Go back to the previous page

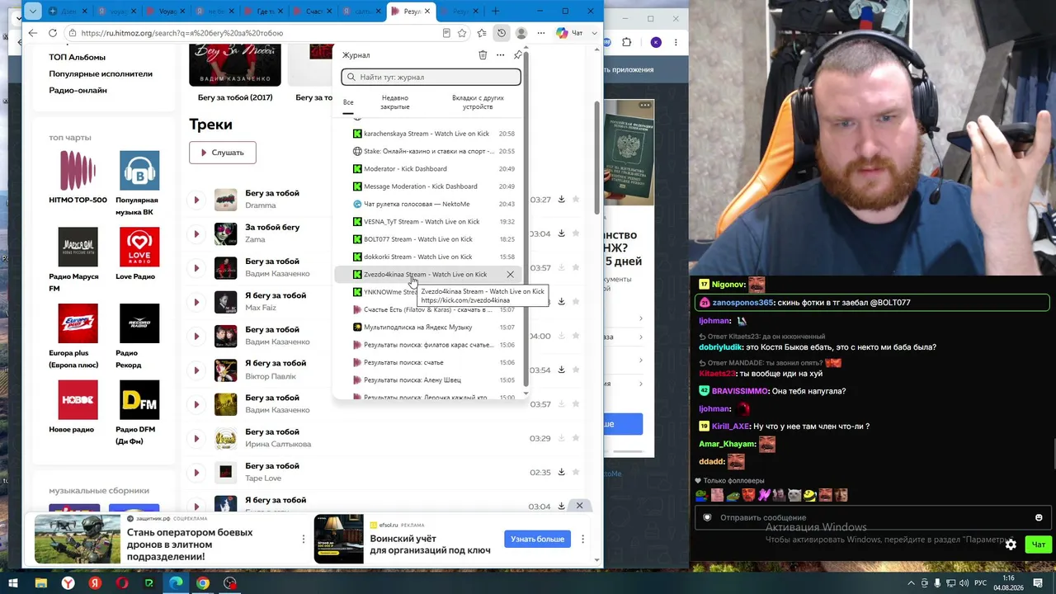tap(32, 33)
